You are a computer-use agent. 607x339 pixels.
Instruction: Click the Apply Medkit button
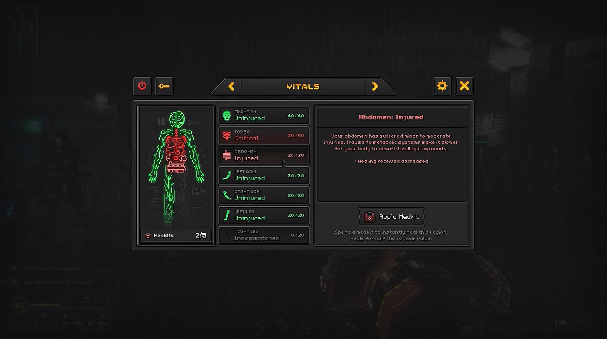tap(391, 217)
